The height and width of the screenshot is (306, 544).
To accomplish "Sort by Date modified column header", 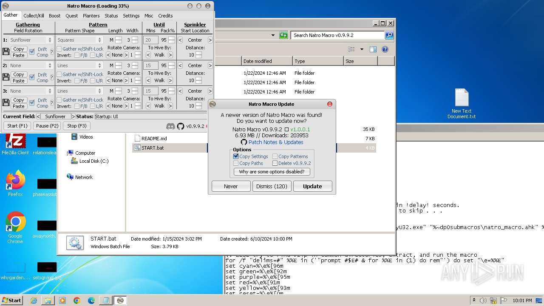I will 267,61.
